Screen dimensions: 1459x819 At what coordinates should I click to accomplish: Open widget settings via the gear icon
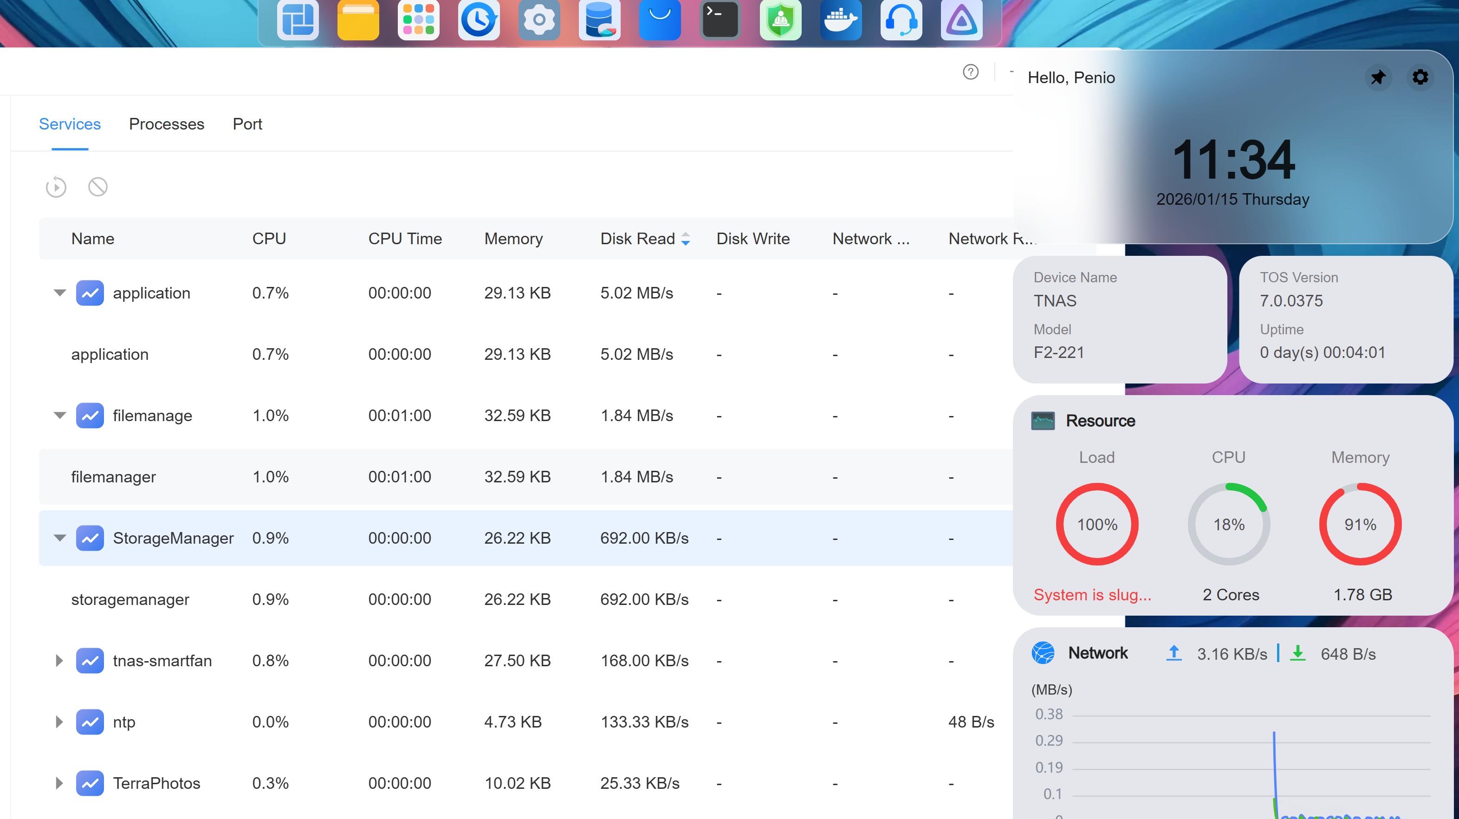[1420, 77]
